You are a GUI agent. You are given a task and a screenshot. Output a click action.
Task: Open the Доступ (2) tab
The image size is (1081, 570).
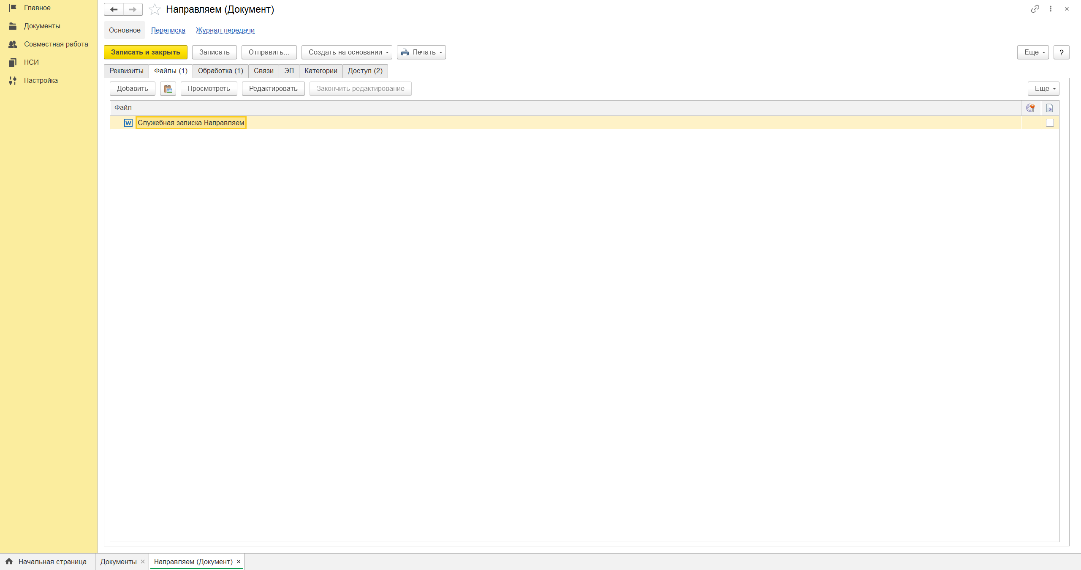[x=365, y=71]
